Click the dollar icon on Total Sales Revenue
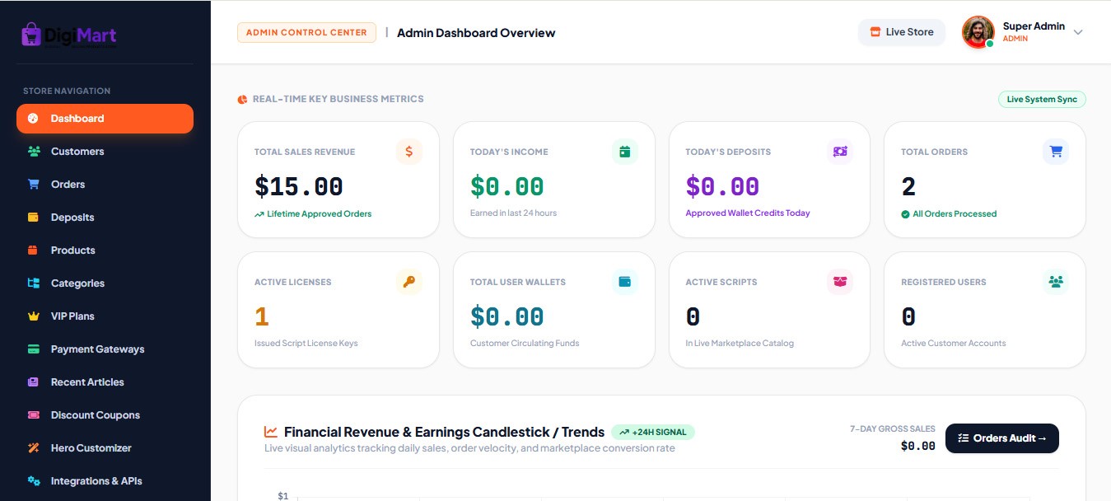1111x501 pixels. [x=409, y=152]
